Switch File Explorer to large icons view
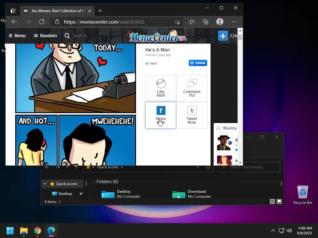The height and width of the screenshot is (238, 318). pos(279,201)
